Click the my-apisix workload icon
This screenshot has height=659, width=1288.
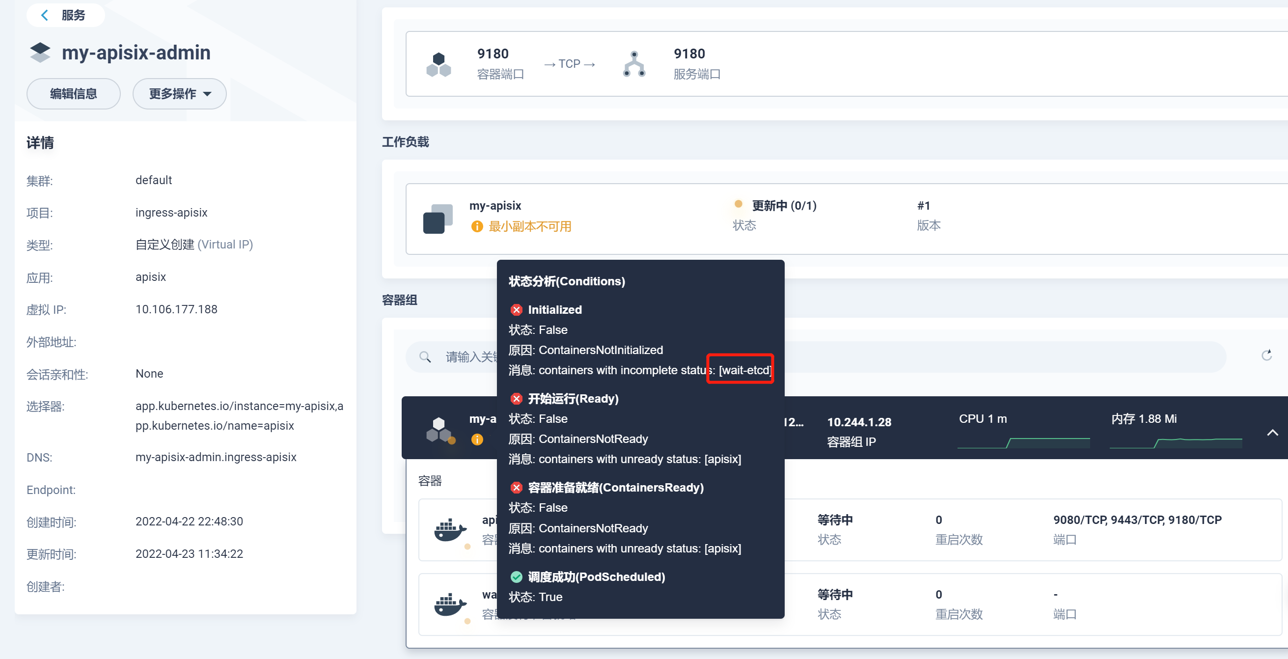coord(438,219)
